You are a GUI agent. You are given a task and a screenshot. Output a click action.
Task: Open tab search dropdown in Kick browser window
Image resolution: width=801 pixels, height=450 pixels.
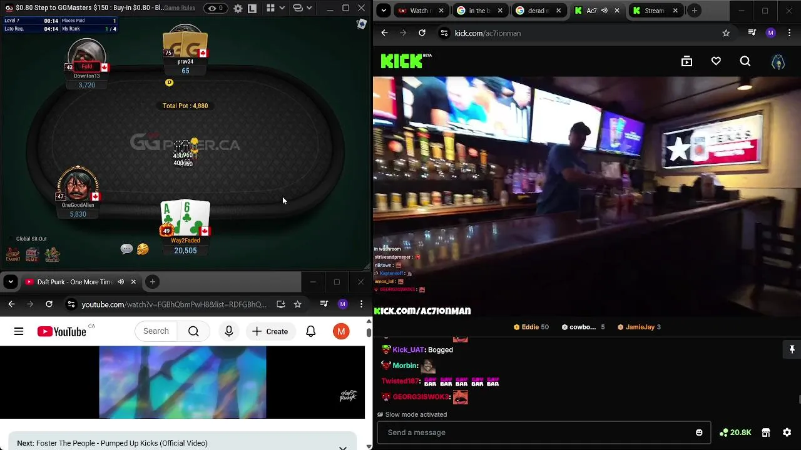point(384,11)
